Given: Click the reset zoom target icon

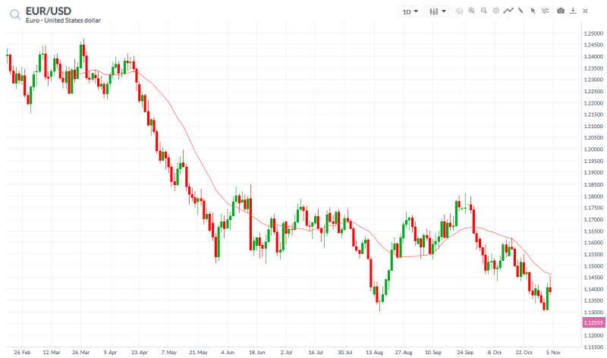Looking at the screenshot, I should (x=496, y=11).
